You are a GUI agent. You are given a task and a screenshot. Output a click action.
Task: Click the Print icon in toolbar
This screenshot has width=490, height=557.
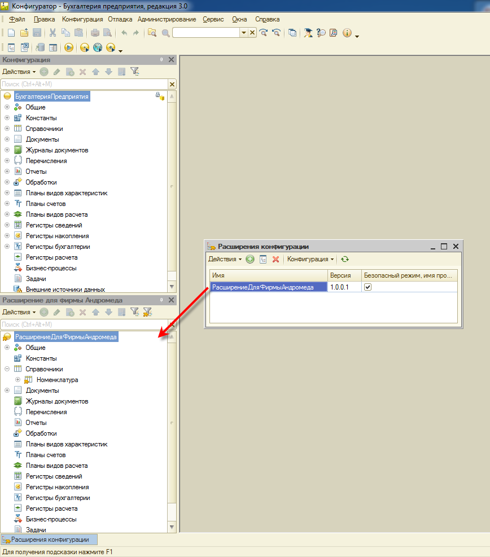95,33
